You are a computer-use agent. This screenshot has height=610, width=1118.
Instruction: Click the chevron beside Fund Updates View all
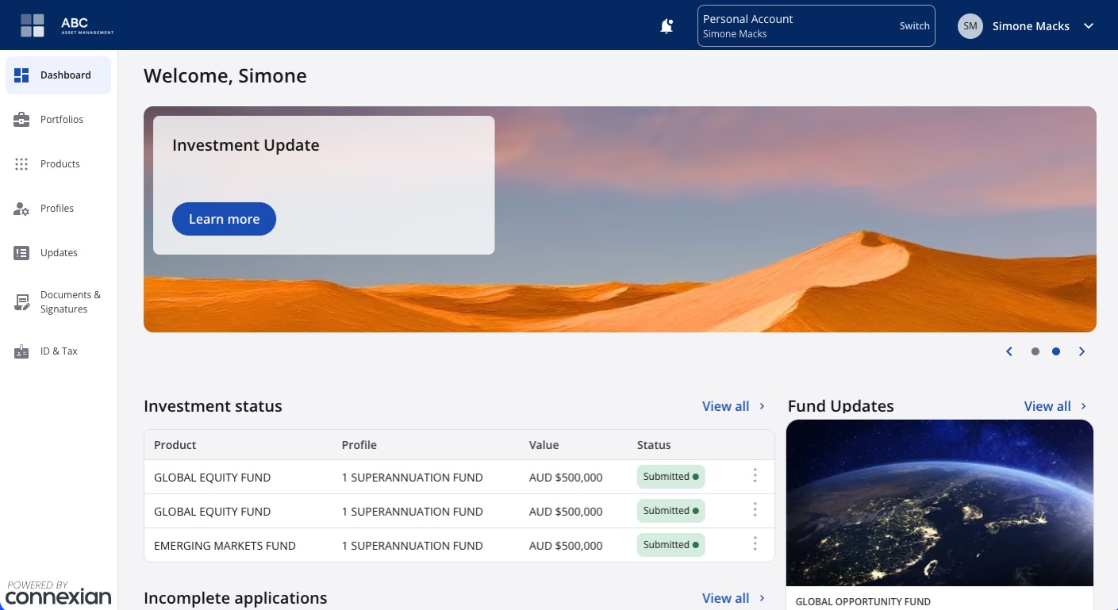(x=1084, y=406)
